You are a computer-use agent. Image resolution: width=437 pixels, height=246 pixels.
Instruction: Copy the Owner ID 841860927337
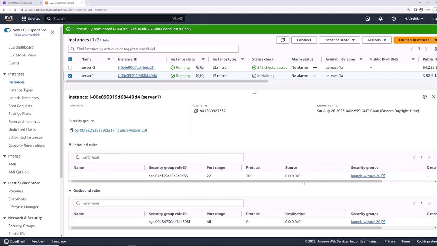tap(196, 111)
